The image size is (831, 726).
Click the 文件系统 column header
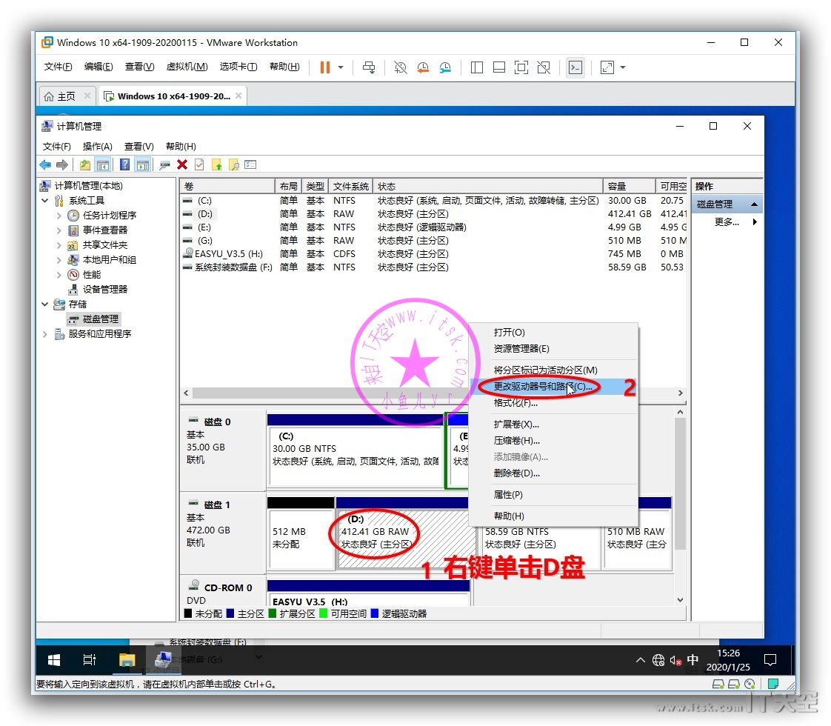point(350,186)
